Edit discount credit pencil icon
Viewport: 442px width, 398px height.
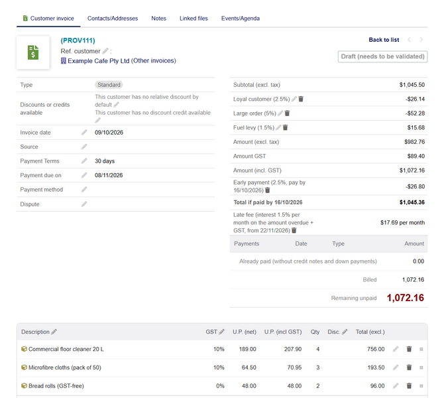[x=98, y=121]
